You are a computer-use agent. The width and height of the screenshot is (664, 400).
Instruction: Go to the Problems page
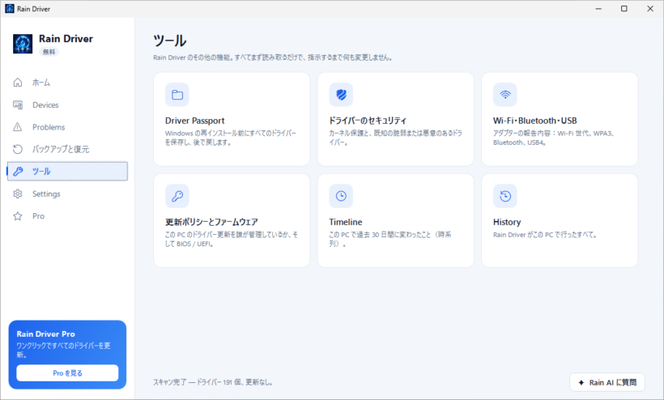(67, 127)
